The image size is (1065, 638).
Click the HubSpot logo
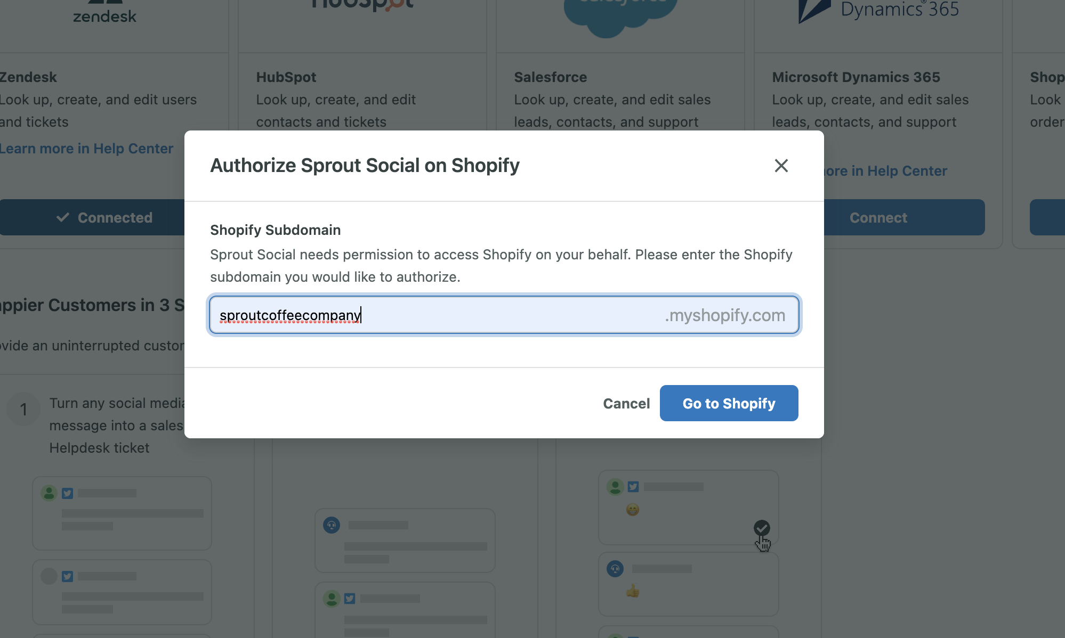click(362, 4)
